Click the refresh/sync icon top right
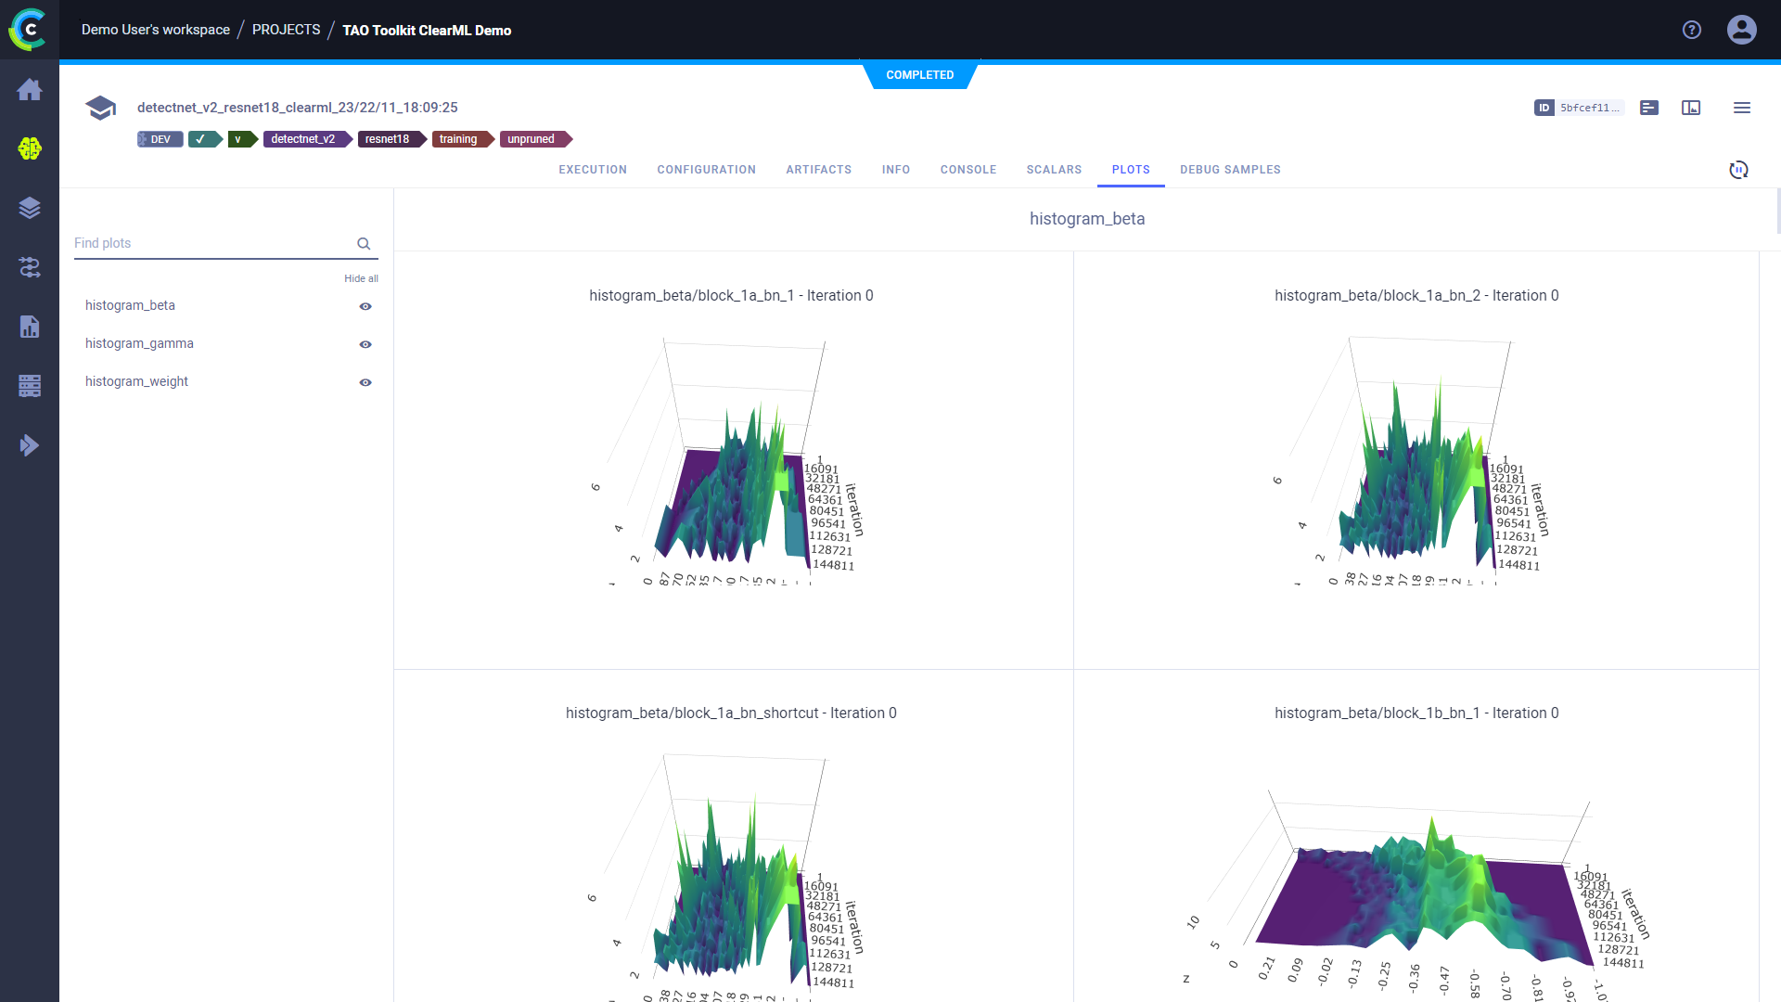The height and width of the screenshot is (1002, 1781). (1739, 169)
